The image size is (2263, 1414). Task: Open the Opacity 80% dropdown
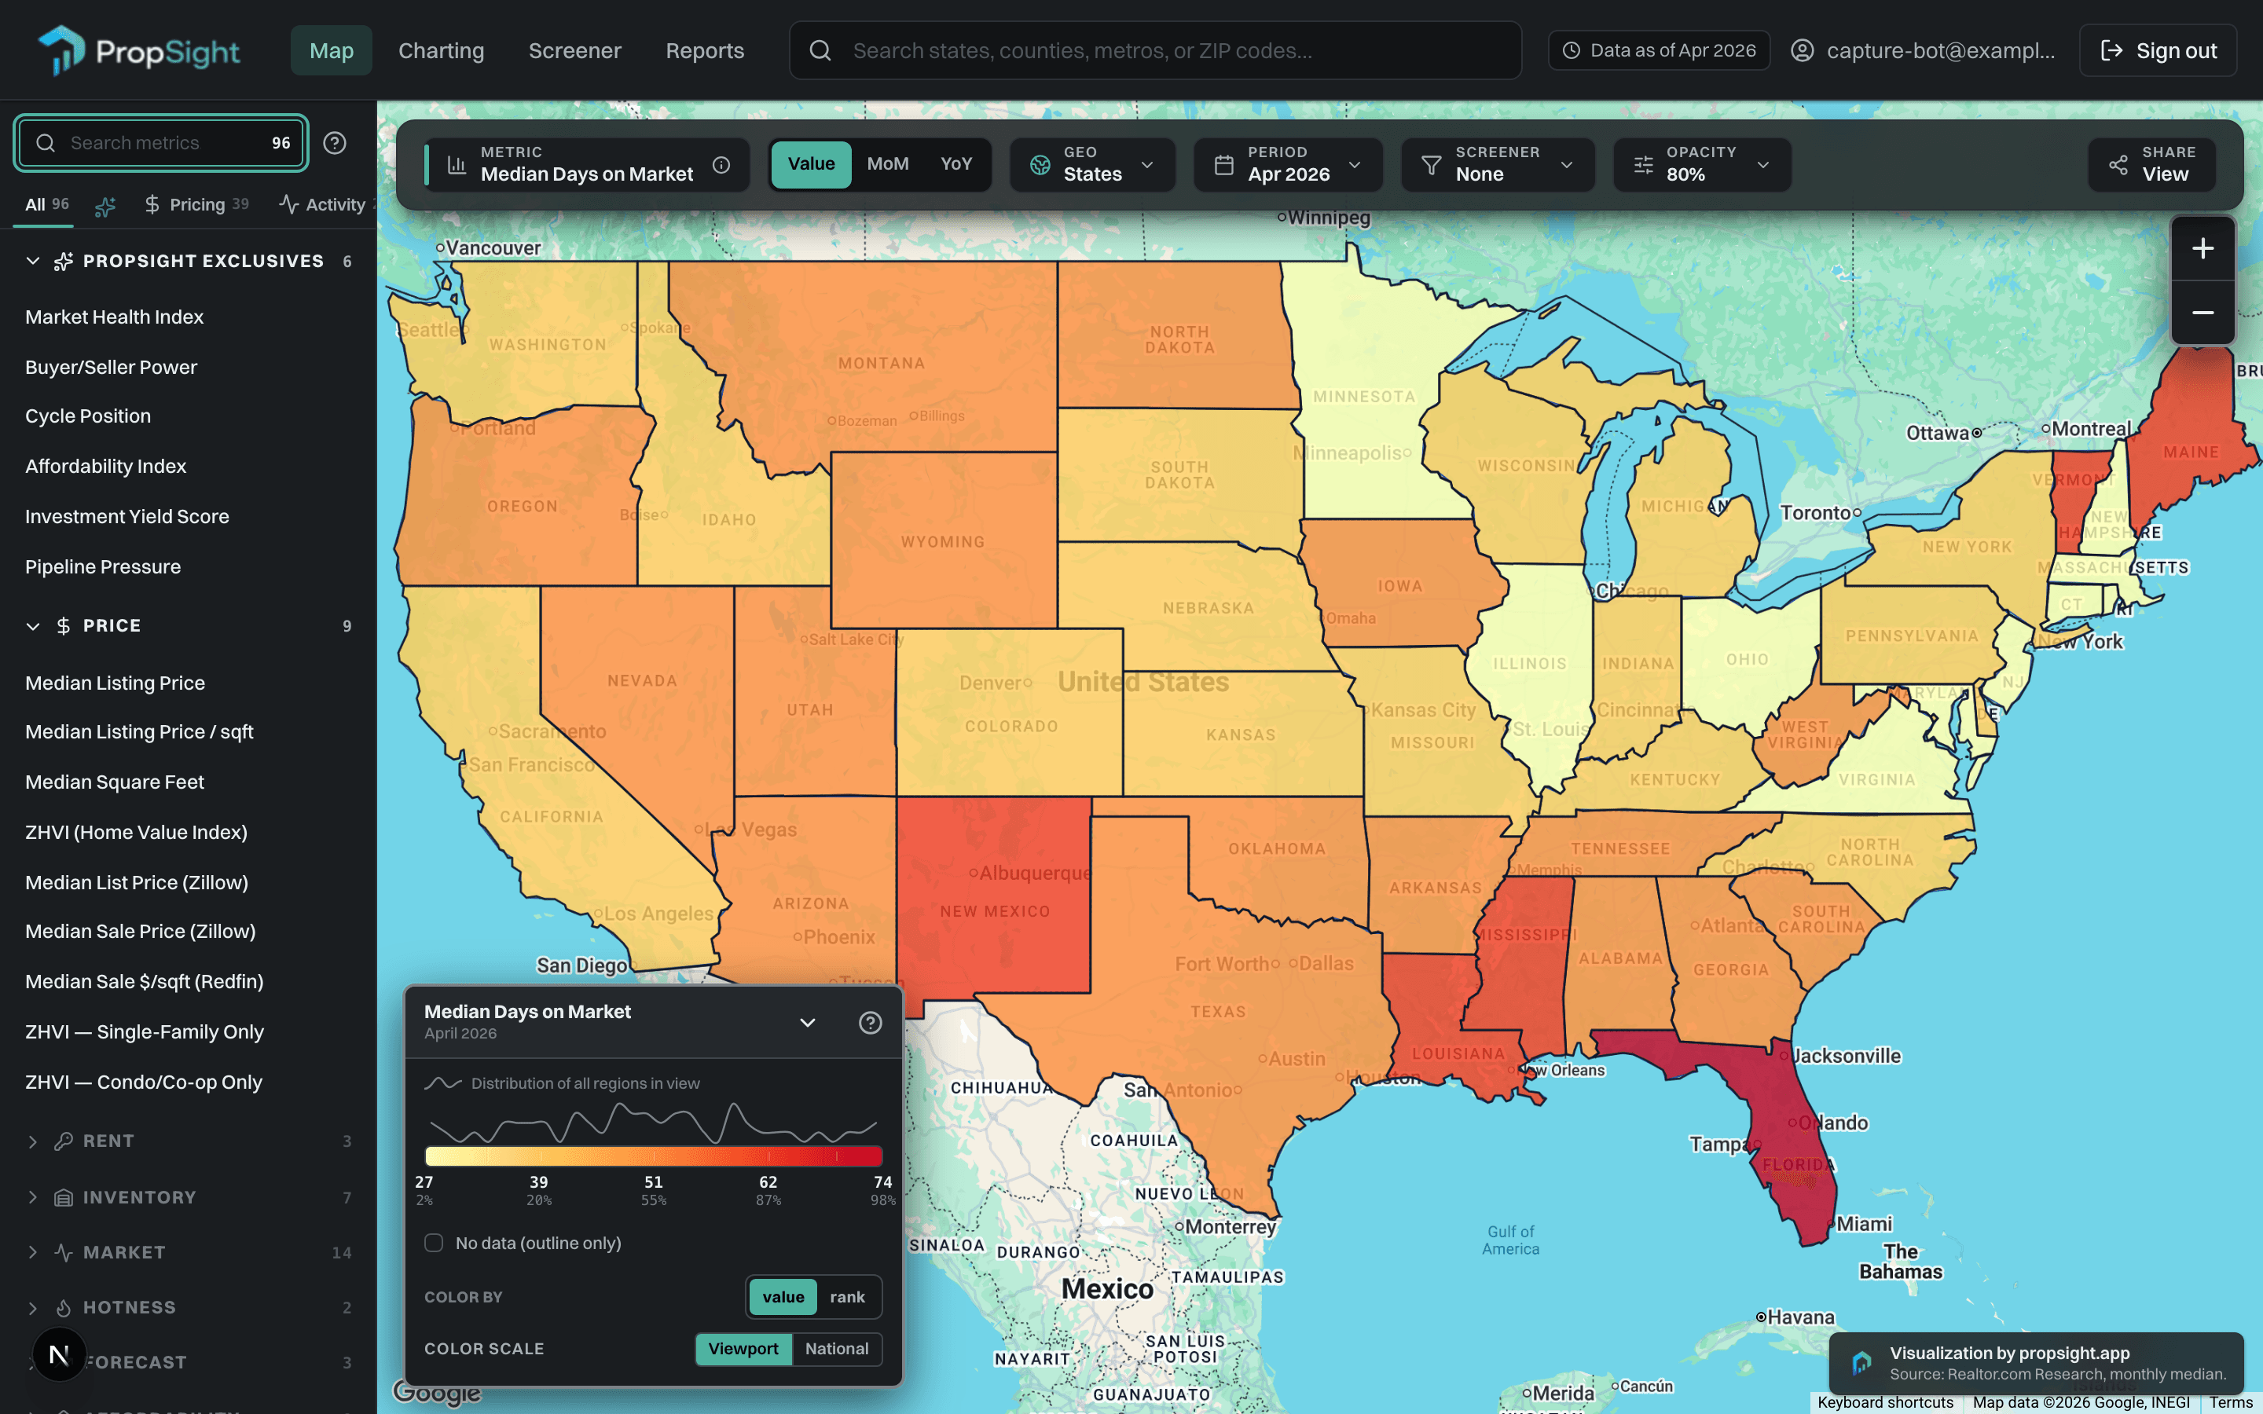tap(1702, 166)
